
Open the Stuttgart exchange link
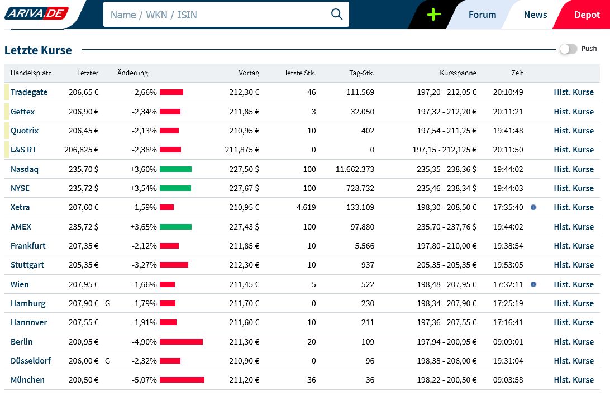coord(27,265)
